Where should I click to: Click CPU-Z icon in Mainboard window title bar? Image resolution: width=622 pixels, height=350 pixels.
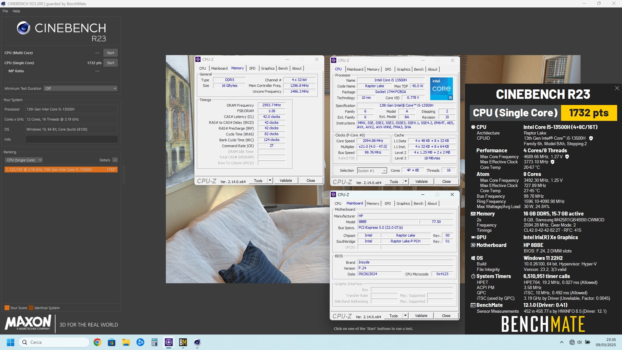333,194
